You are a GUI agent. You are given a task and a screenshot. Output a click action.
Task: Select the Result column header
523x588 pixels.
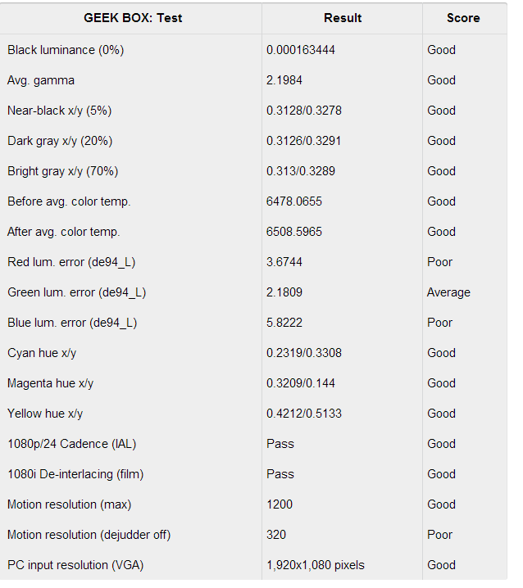point(343,18)
